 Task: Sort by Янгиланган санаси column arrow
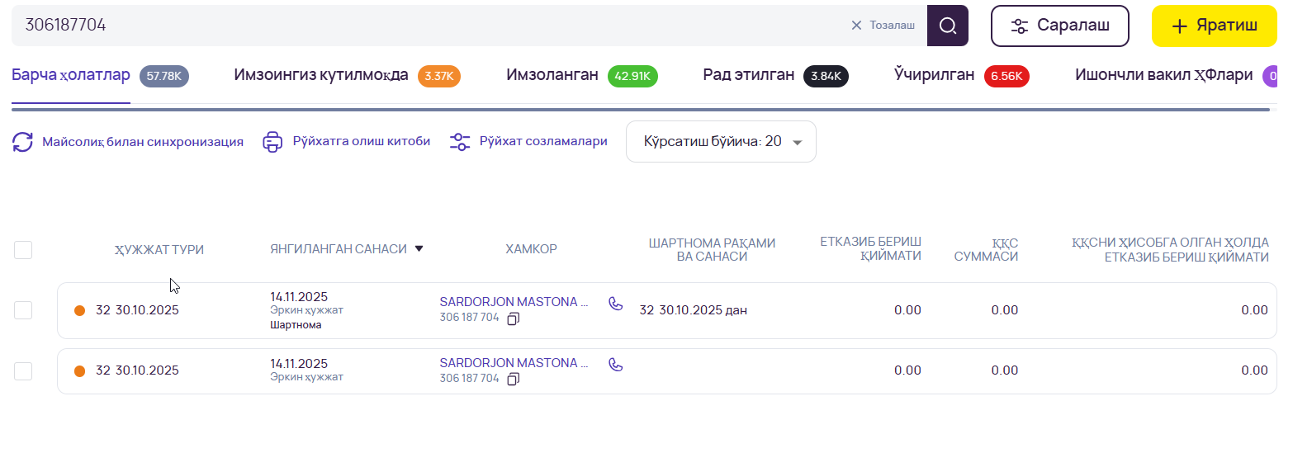[419, 248]
